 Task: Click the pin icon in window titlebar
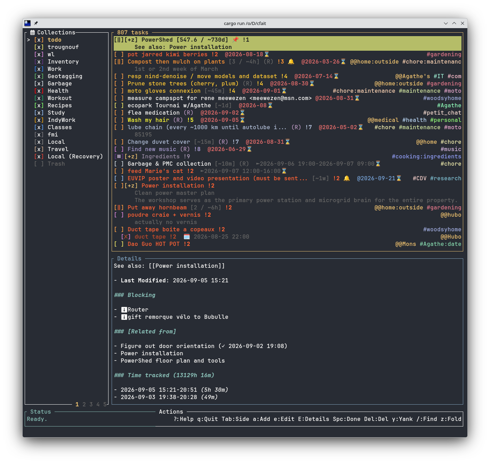36,23
